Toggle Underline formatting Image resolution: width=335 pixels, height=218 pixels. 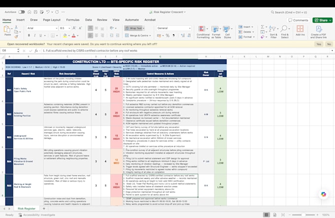click(x=40, y=36)
